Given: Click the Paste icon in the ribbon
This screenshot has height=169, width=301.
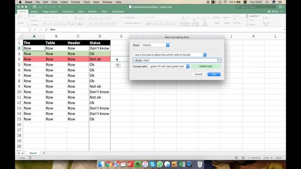Looking at the screenshot, I should coord(20,19).
